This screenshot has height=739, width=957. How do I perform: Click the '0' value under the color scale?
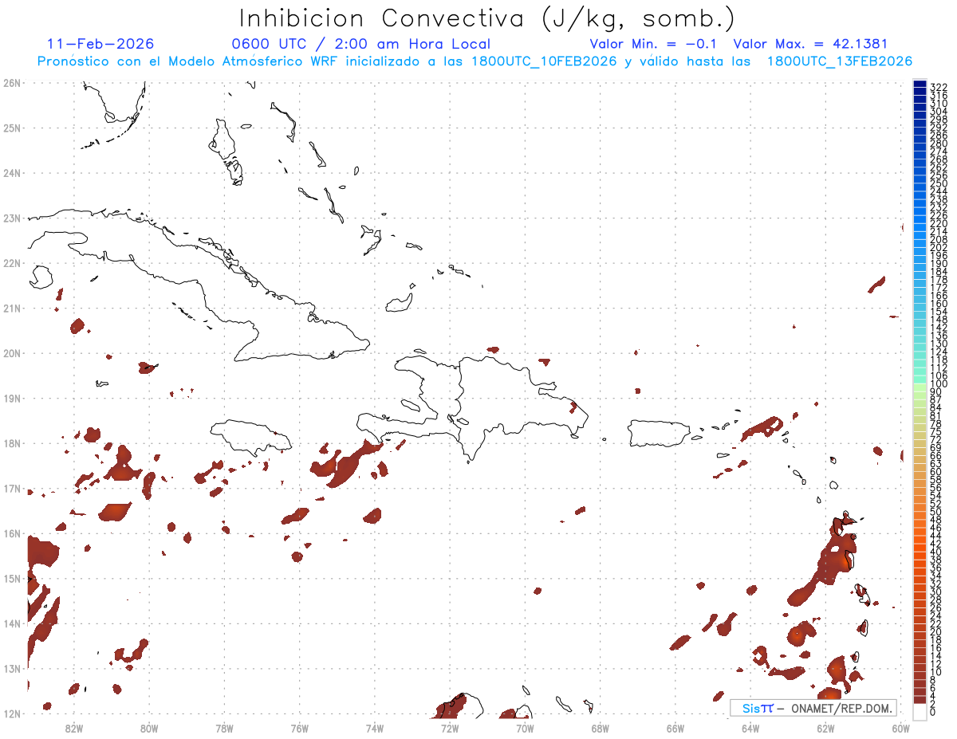tap(934, 711)
